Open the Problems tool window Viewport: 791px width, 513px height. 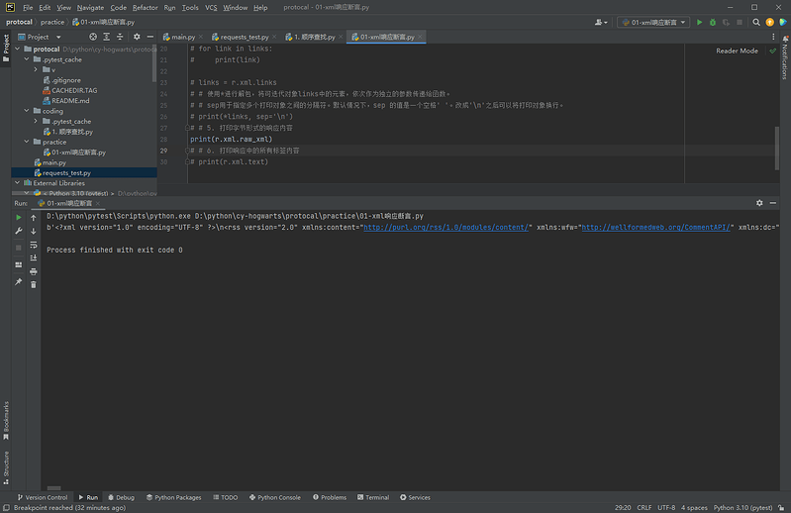click(330, 497)
